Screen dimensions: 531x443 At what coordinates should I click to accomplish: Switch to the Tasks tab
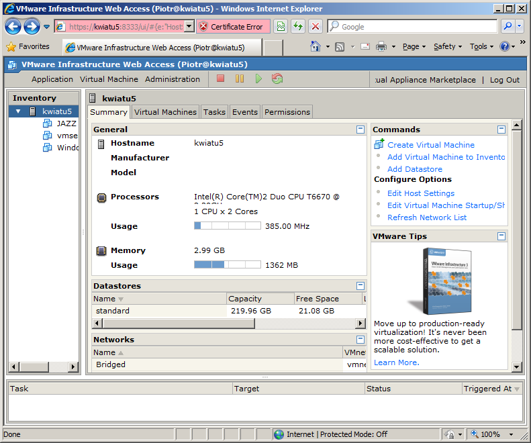pos(214,112)
